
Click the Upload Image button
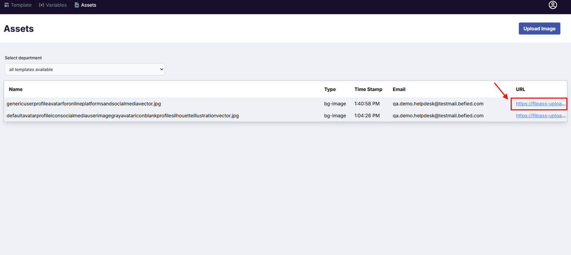pyautogui.click(x=539, y=29)
